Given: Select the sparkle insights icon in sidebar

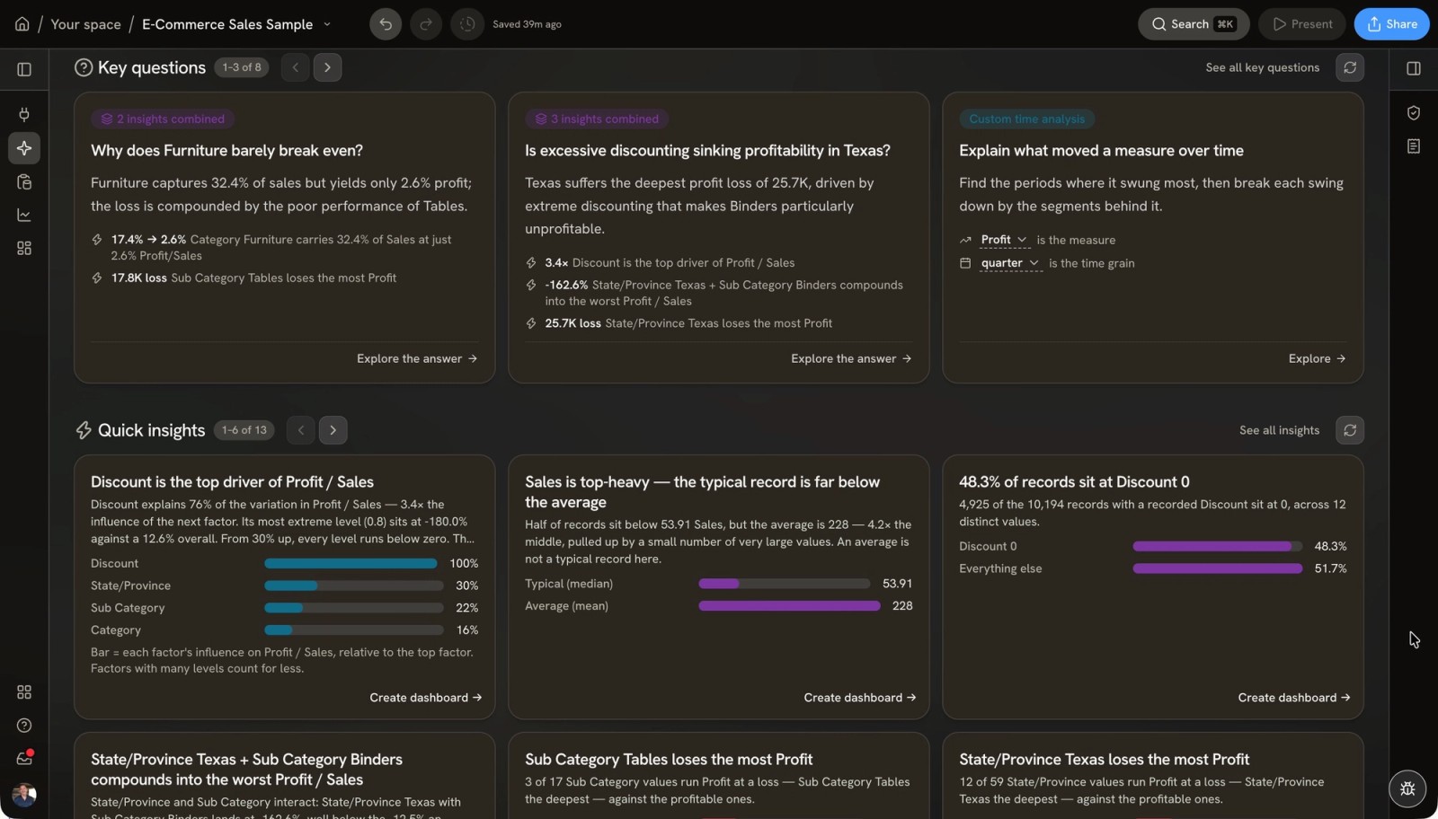Looking at the screenshot, I should (24, 148).
